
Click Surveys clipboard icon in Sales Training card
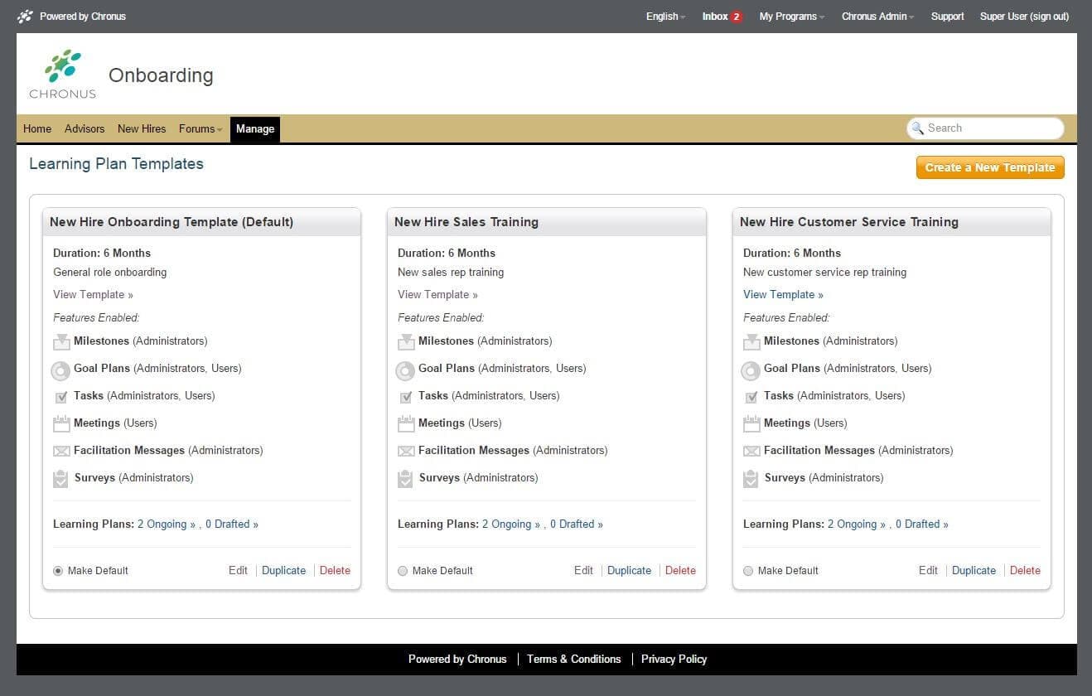tap(406, 479)
